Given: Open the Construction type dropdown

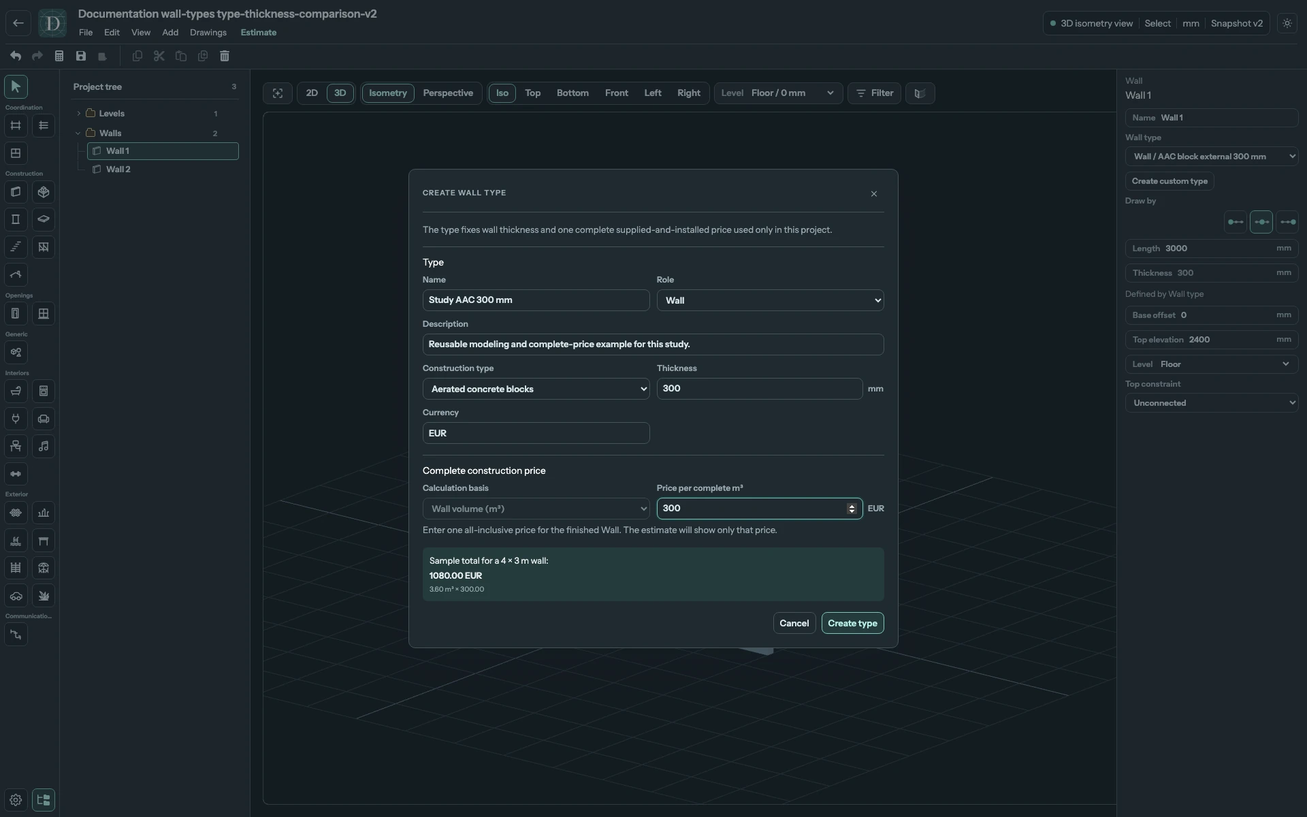Looking at the screenshot, I should pos(536,389).
